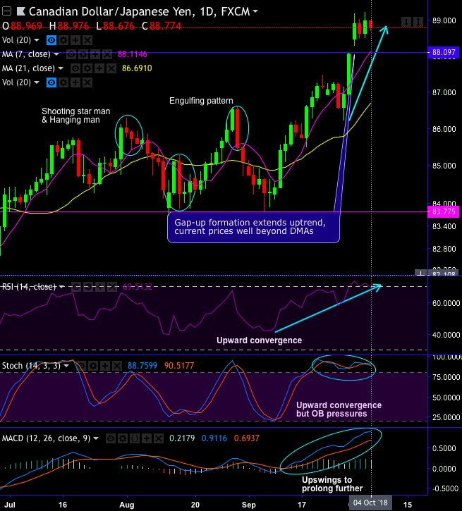Toggle MA (21, close) visibility eye
The width and height of the screenshot is (462, 511).
click(x=75, y=68)
